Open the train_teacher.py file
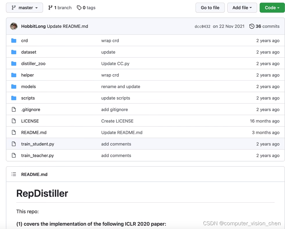The image size is (285, 229). pos(37,156)
